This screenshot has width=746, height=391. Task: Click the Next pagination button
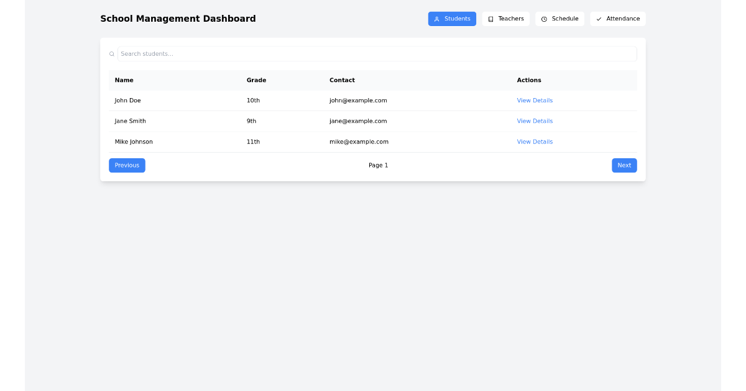624,165
